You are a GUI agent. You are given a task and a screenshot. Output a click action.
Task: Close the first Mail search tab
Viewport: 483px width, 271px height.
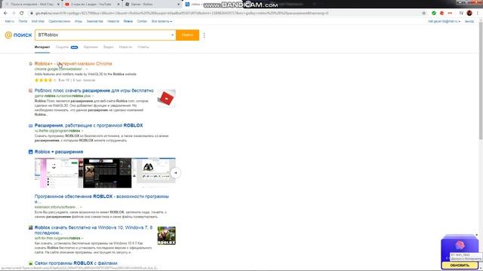pos(58,5)
